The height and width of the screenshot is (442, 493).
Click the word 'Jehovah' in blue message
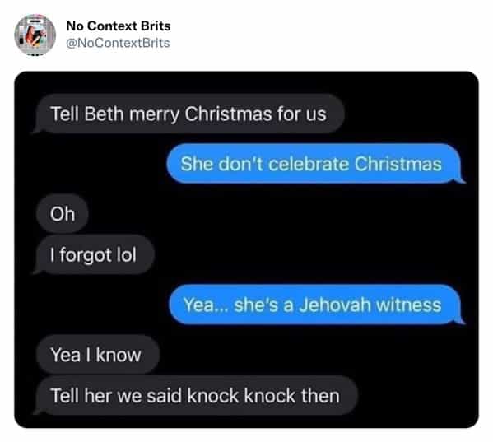334,305
